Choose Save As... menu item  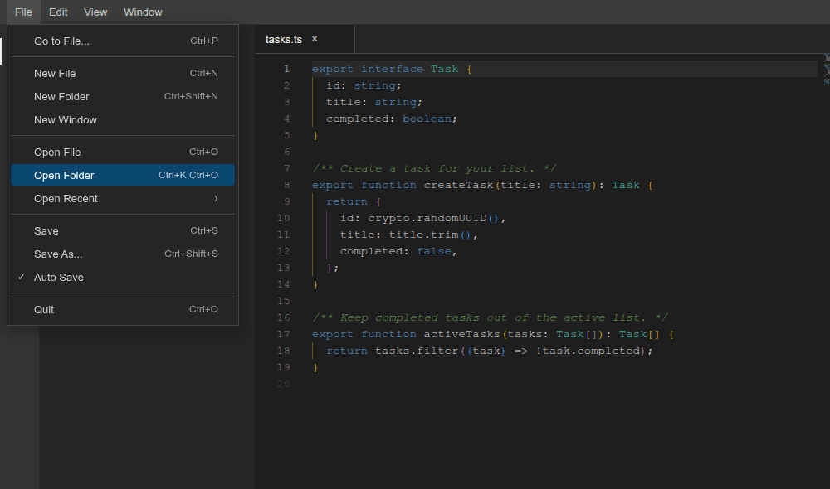[x=123, y=254]
